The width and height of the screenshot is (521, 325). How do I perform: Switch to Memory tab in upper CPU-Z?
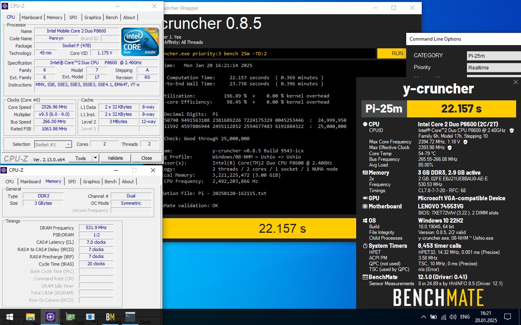pos(55,17)
